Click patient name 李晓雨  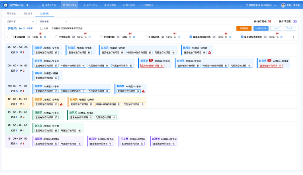point(12,29)
